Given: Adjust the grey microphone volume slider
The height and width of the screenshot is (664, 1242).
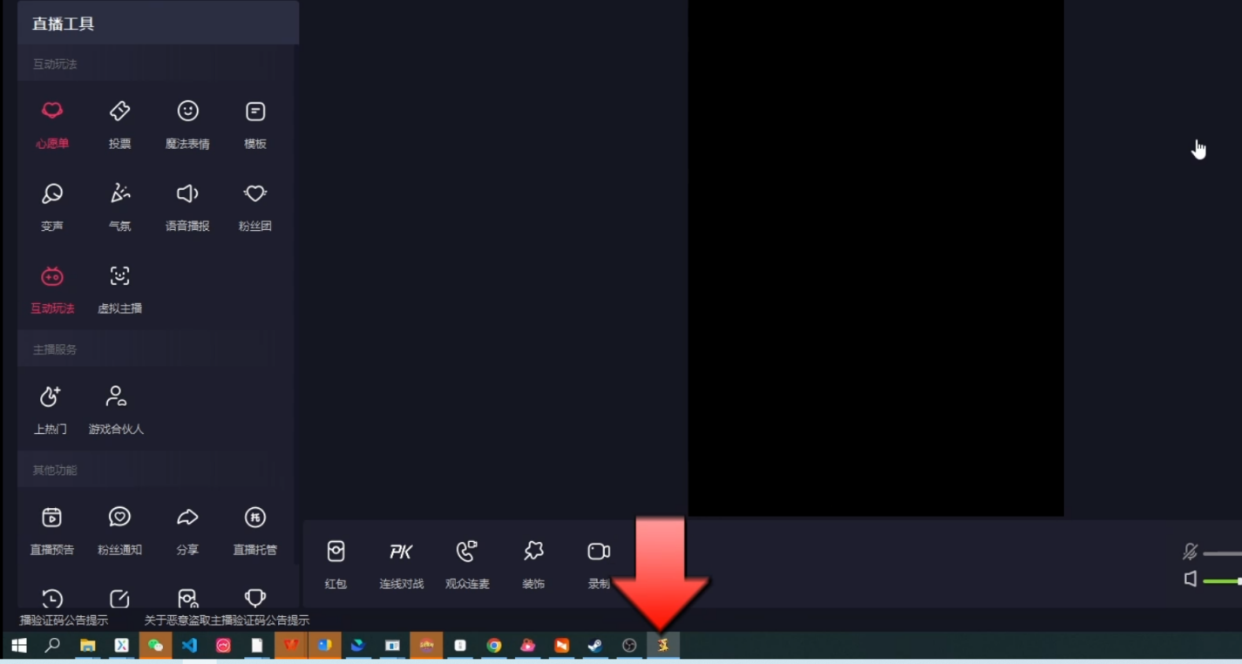Looking at the screenshot, I should (1222, 553).
